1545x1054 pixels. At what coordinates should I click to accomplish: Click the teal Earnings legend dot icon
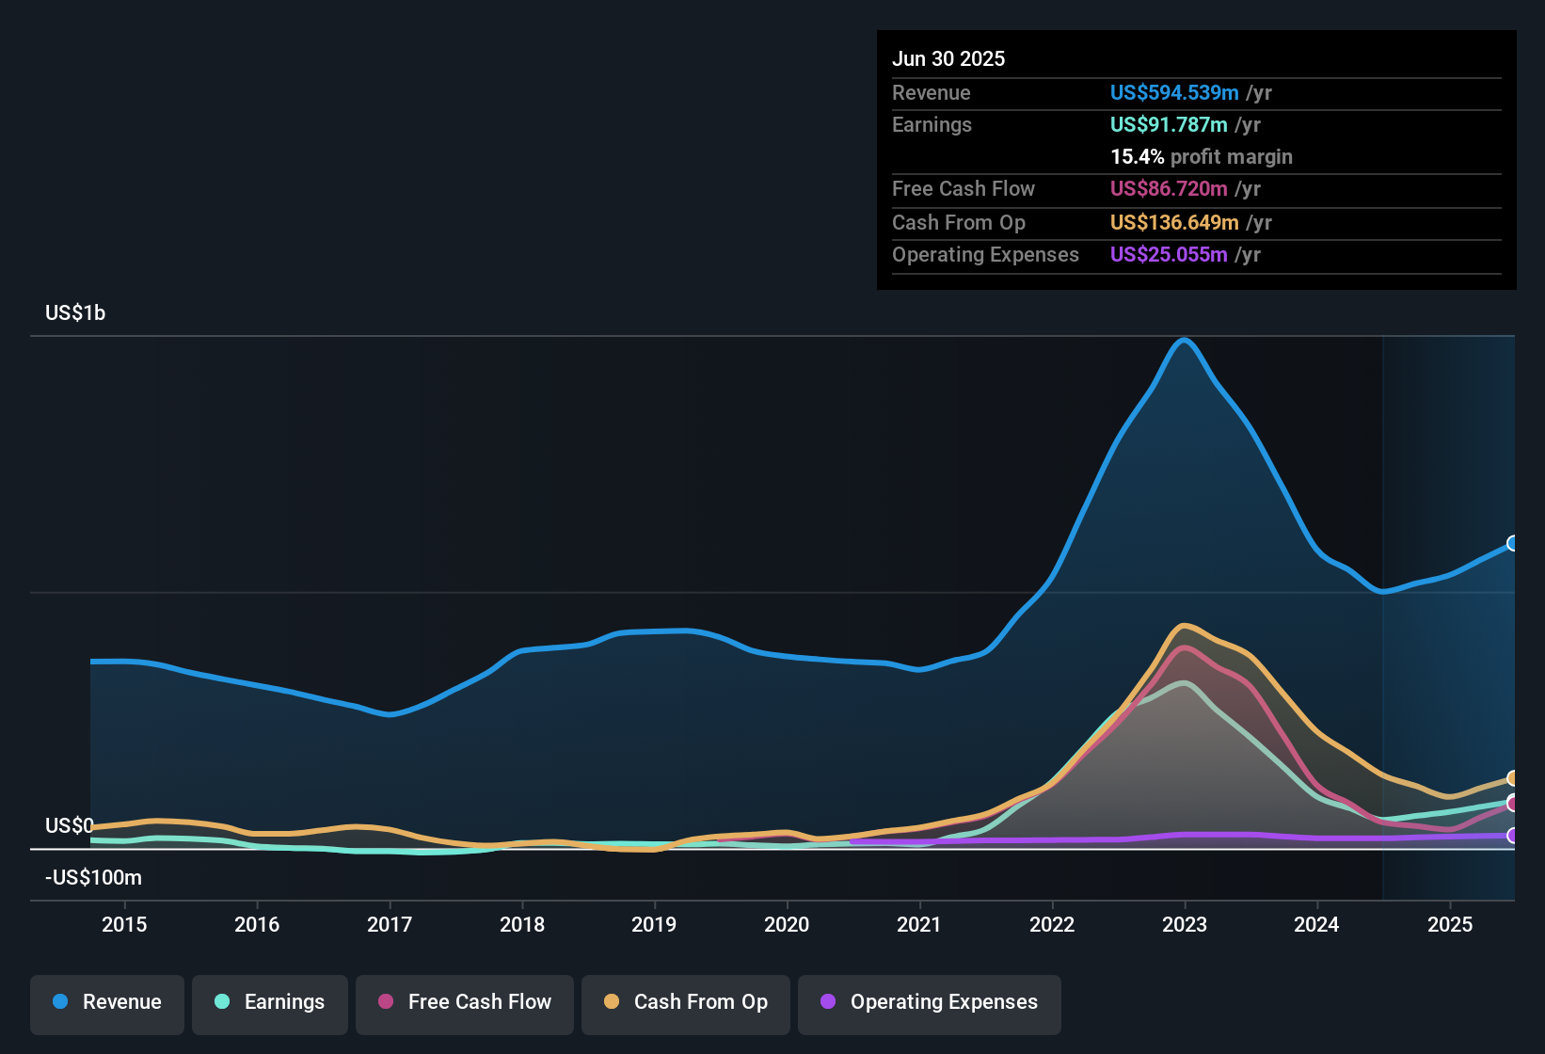click(222, 1002)
